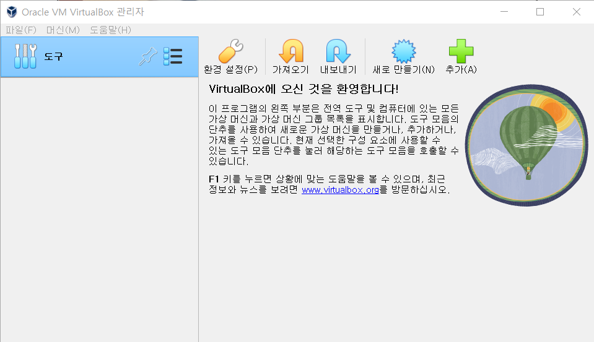Open the 머신(M) menu
Image resolution: width=594 pixels, height=342 pixels.
tap(63, 30)
